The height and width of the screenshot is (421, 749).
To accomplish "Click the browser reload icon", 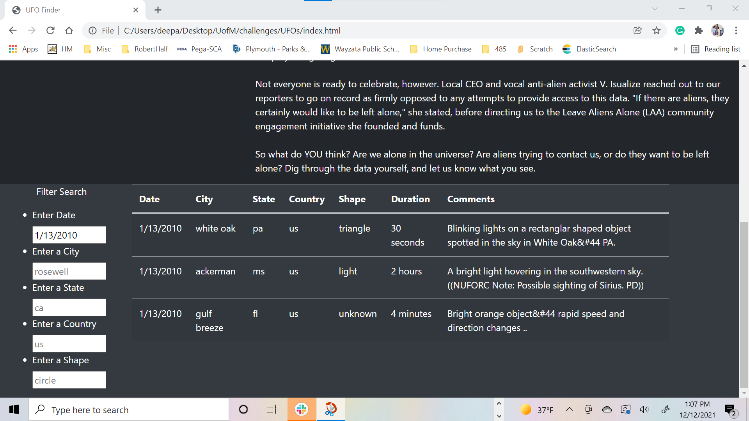I will [x=50, y=30].
